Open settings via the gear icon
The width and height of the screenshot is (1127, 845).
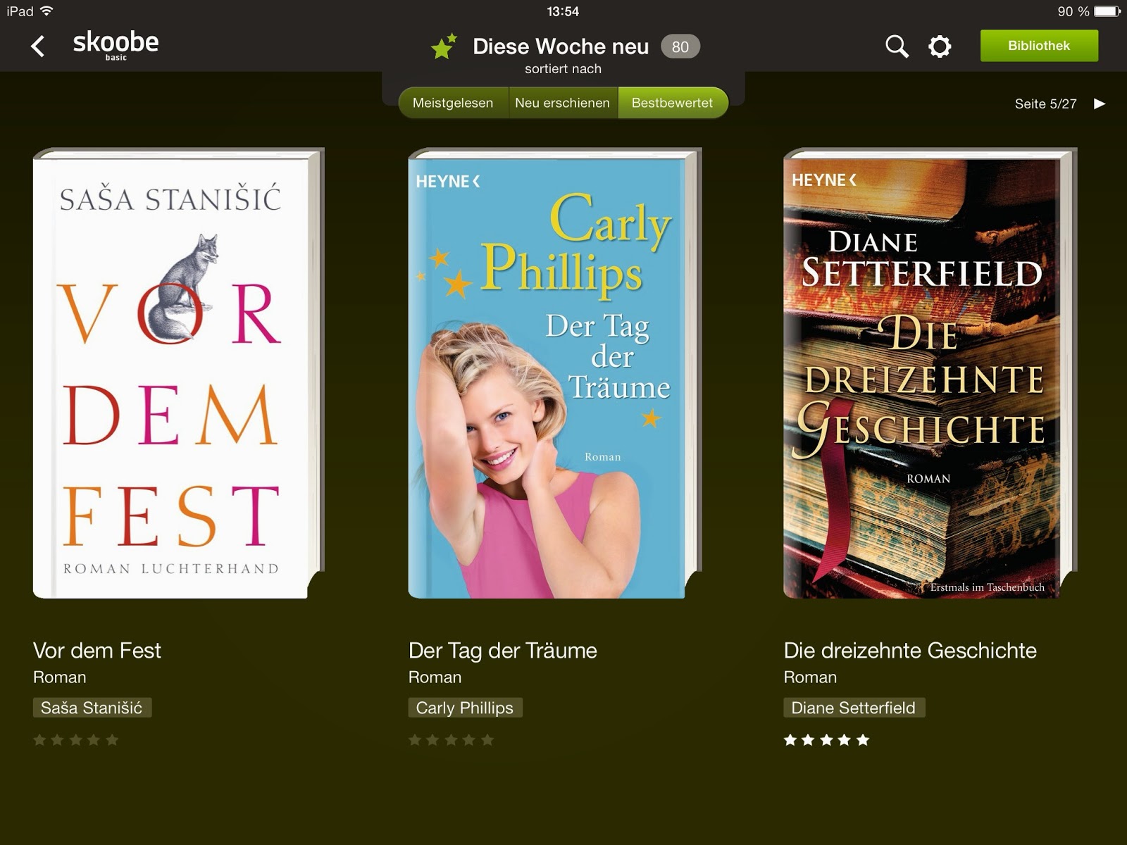click(940, 46)
